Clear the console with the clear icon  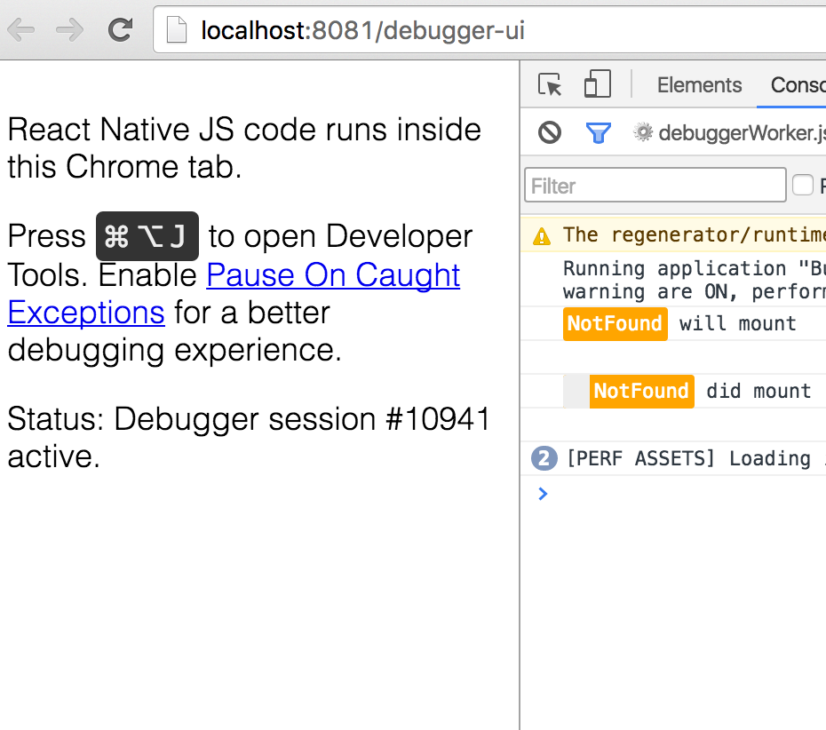pyautogui.click(x=550, y=132)
